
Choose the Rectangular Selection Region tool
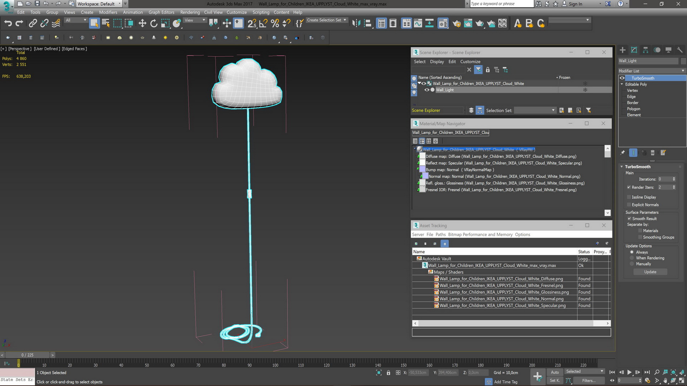tap(117, 24)
